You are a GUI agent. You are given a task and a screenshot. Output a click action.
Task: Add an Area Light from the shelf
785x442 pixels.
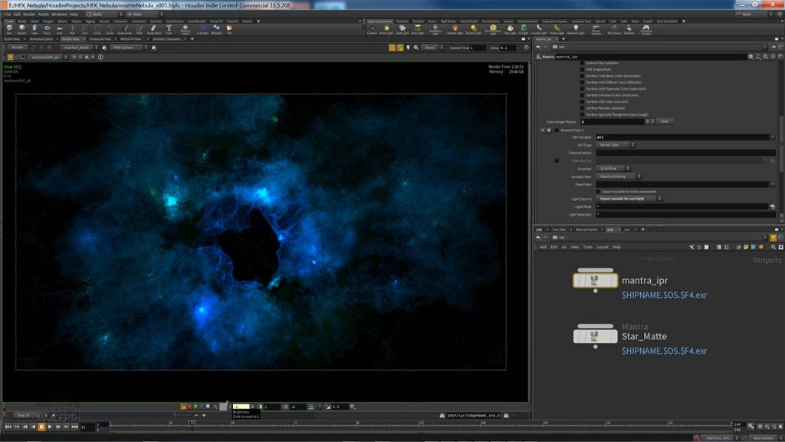[x=417, y=30]
